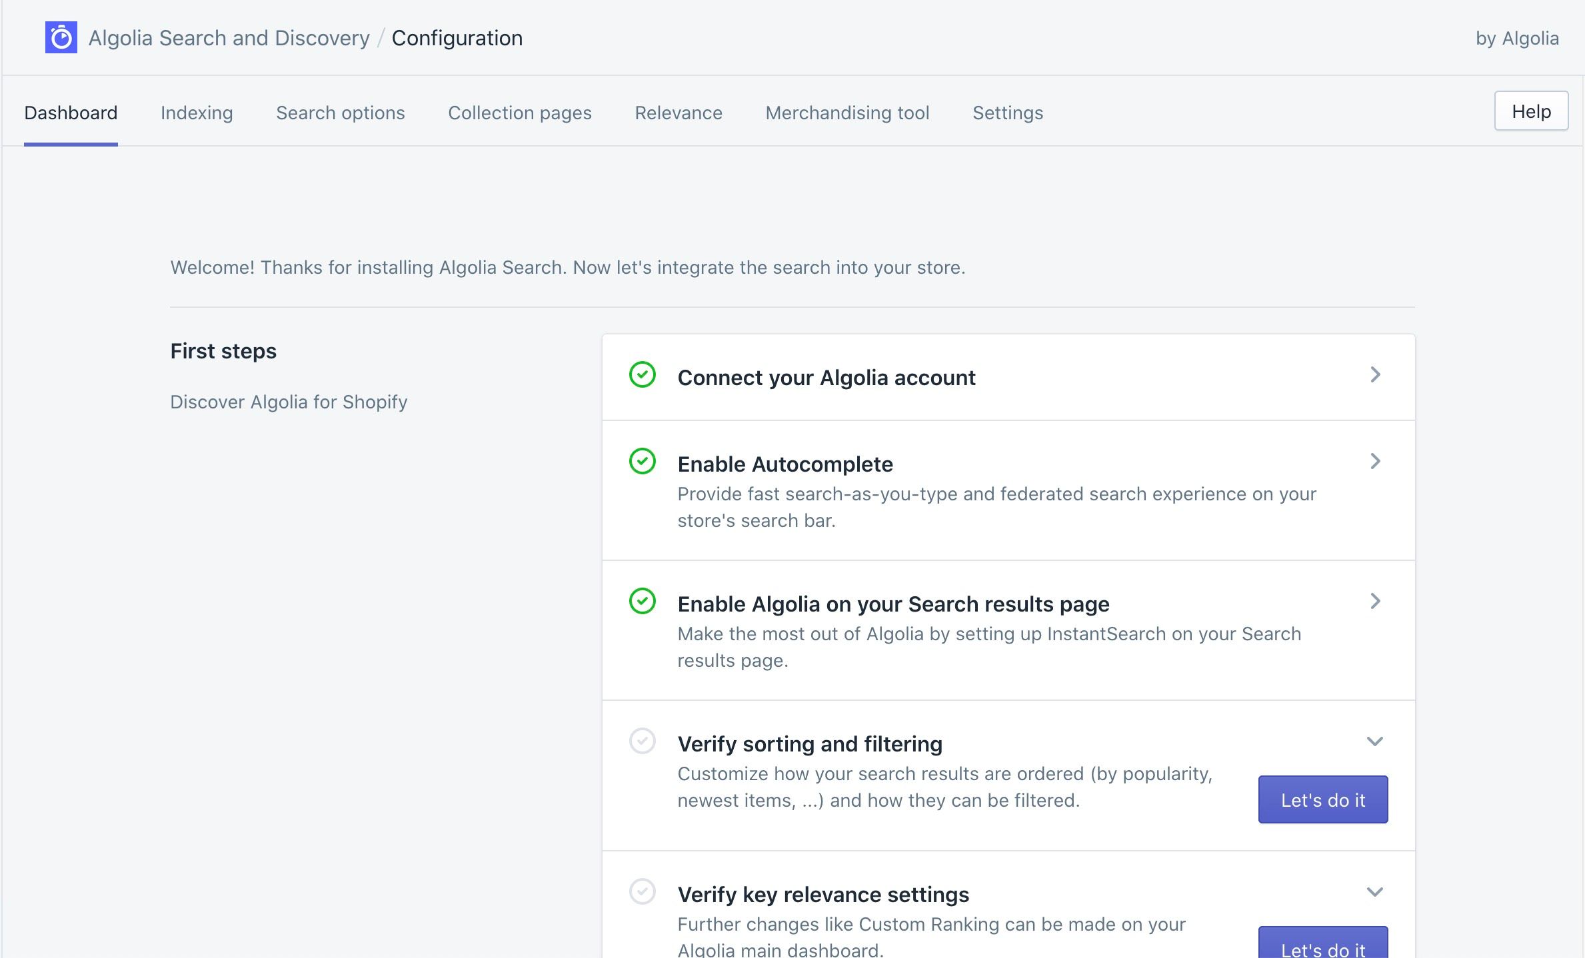Select the Merchandising tool tab
Viewport: 1585px width, 958px height.
[x=847, y=112]
